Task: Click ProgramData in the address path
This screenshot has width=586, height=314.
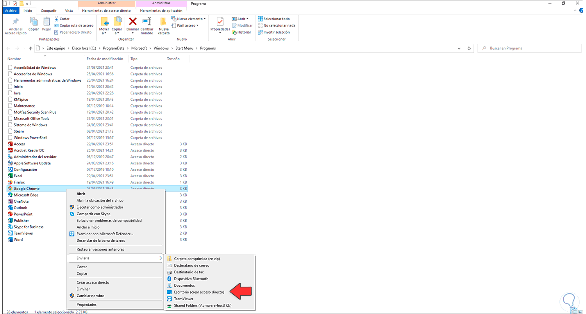Action: (x=114, y=48)
